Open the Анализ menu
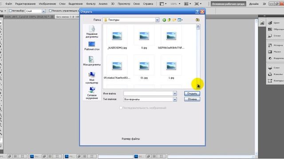 103,4
